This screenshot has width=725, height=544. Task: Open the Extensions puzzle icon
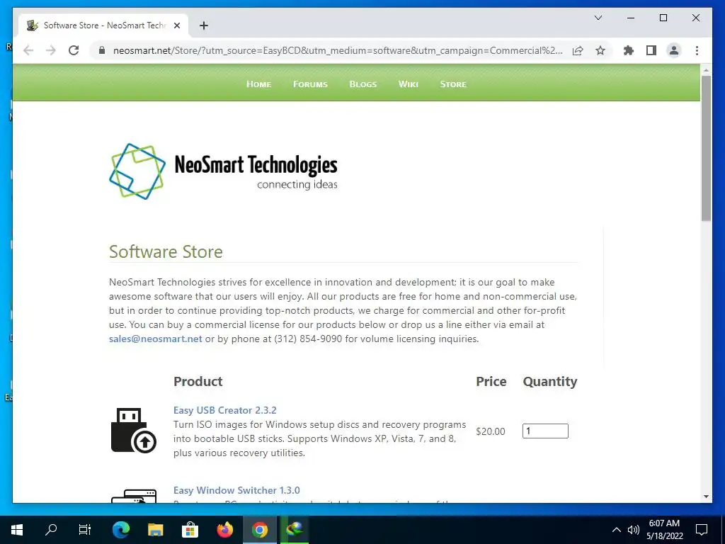point(629,50)
